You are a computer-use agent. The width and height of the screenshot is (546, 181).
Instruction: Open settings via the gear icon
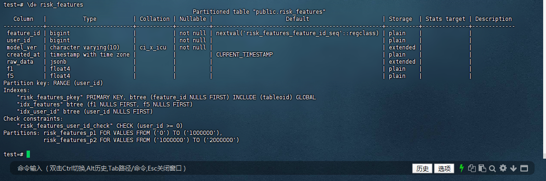click(503, 169)
